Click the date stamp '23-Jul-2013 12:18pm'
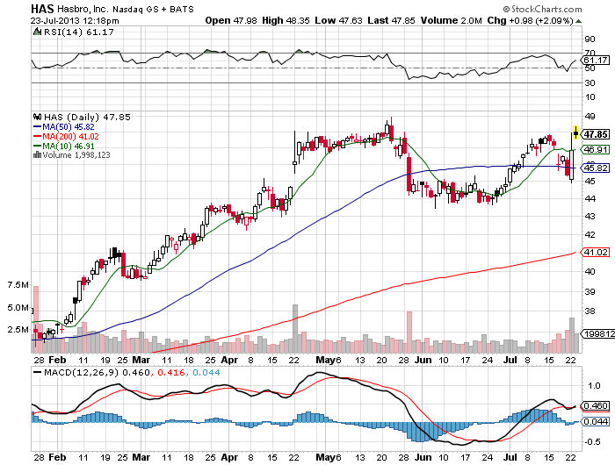Viewport: 615px width, 465px height. 75,20
